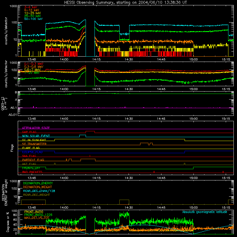Click the 0.3-0.8 MeV legend label
The image size is (237, 237).
pos(34,67)
